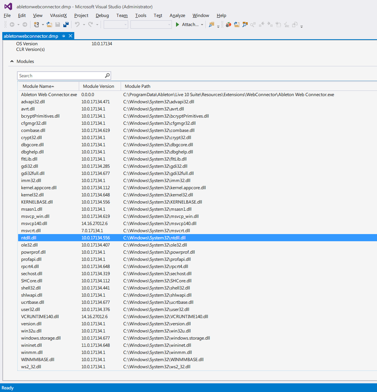Select the ws2_32.dll module row
Image resolution: width=377 pixels, height=392 pixels.
pos(198,367)
